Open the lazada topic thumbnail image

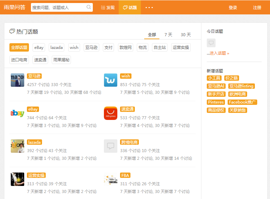[x=17, y=146]
